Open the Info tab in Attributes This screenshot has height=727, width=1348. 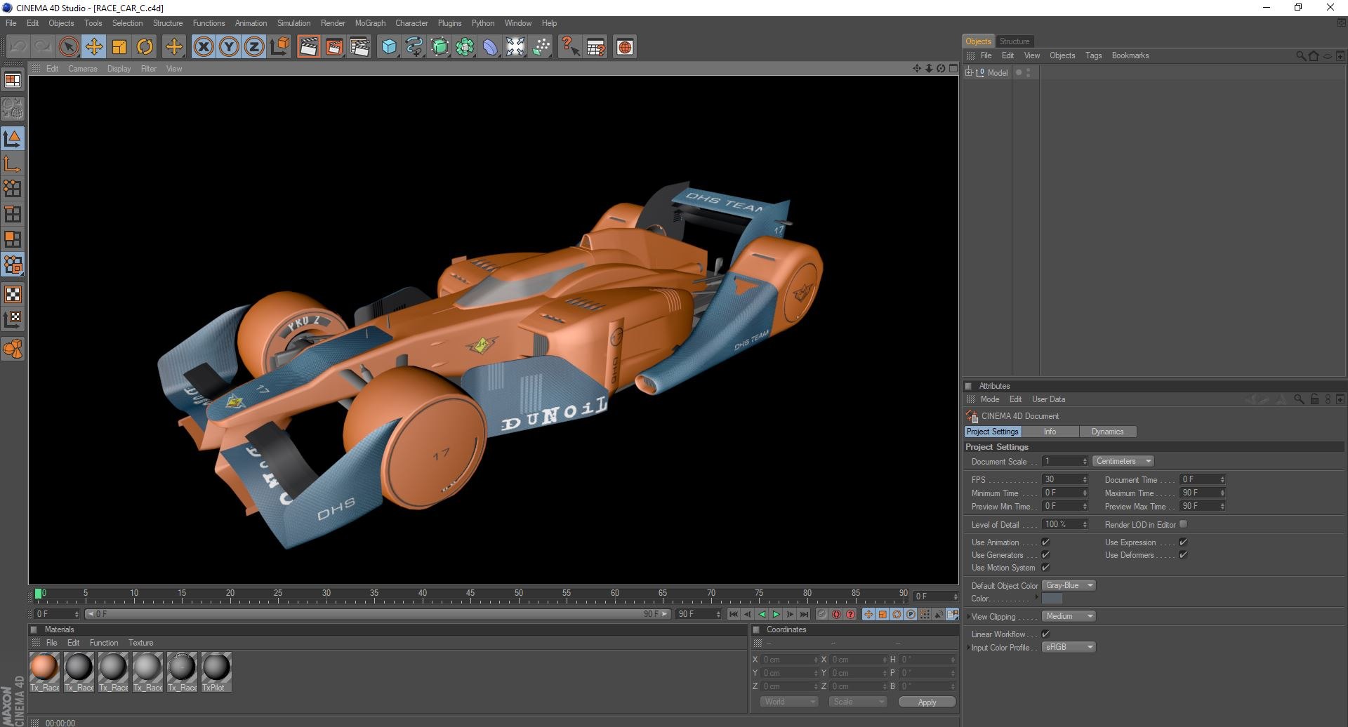click(x=1050, y=432)
